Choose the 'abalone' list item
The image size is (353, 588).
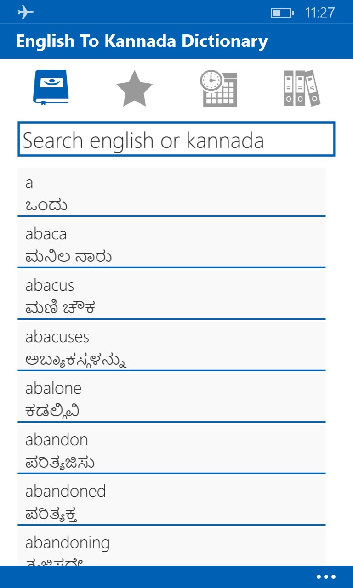click(171, 397)
